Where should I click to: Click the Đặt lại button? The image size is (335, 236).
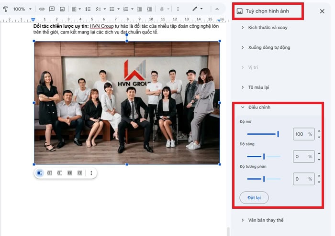(254, 198)
